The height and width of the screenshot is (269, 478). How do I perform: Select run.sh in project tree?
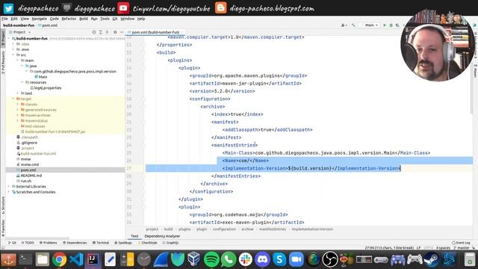[x=24, y=181]
